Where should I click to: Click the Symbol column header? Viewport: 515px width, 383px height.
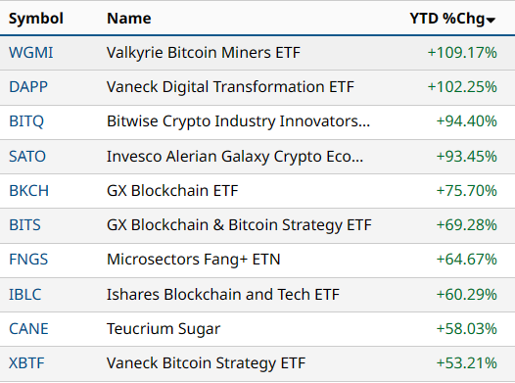coord(36,18)
